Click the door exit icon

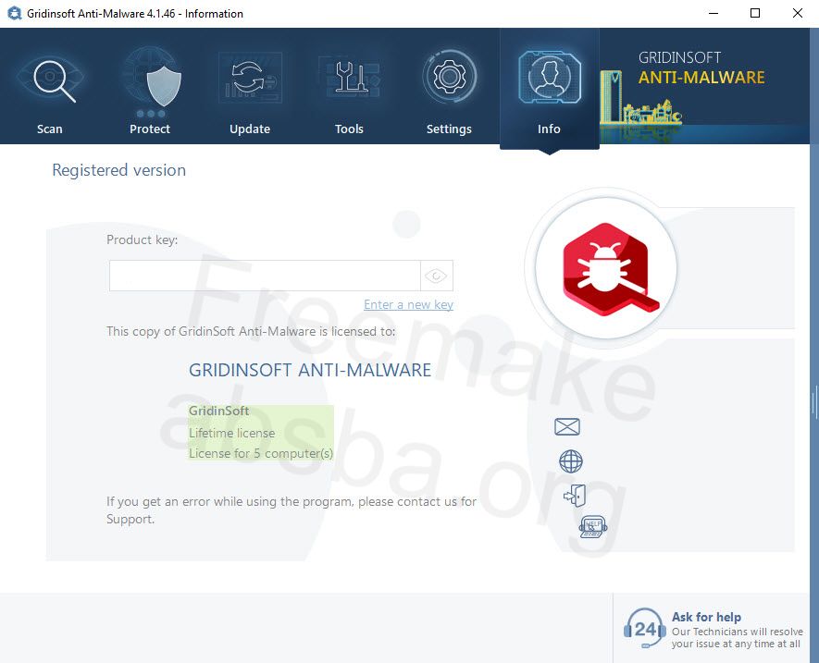pyautogui.click(x=575, y=495)
